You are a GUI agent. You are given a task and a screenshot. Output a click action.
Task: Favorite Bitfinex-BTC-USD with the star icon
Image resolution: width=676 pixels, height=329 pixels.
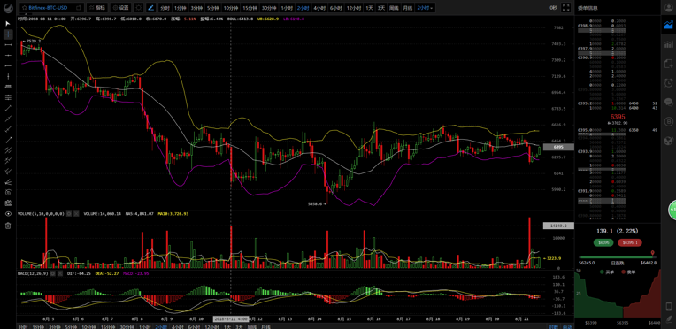click(x=25, y=8)
